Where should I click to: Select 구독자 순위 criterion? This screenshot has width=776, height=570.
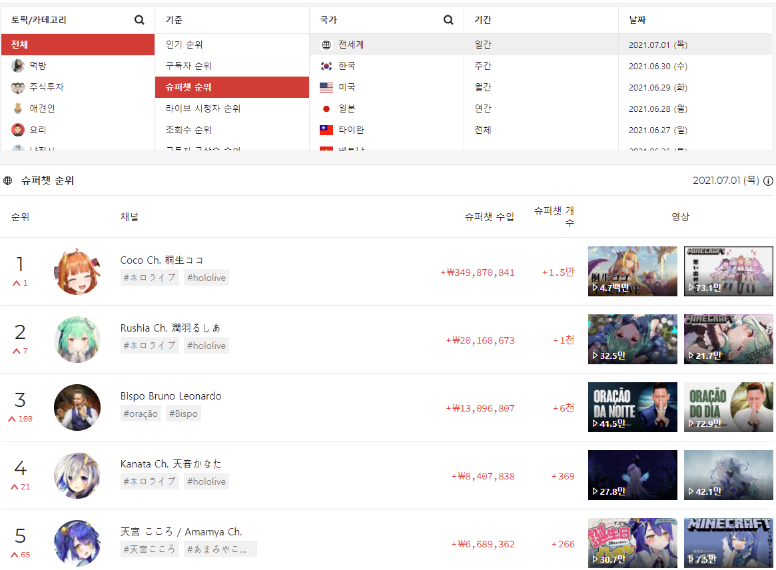click(x=232, y=66)
